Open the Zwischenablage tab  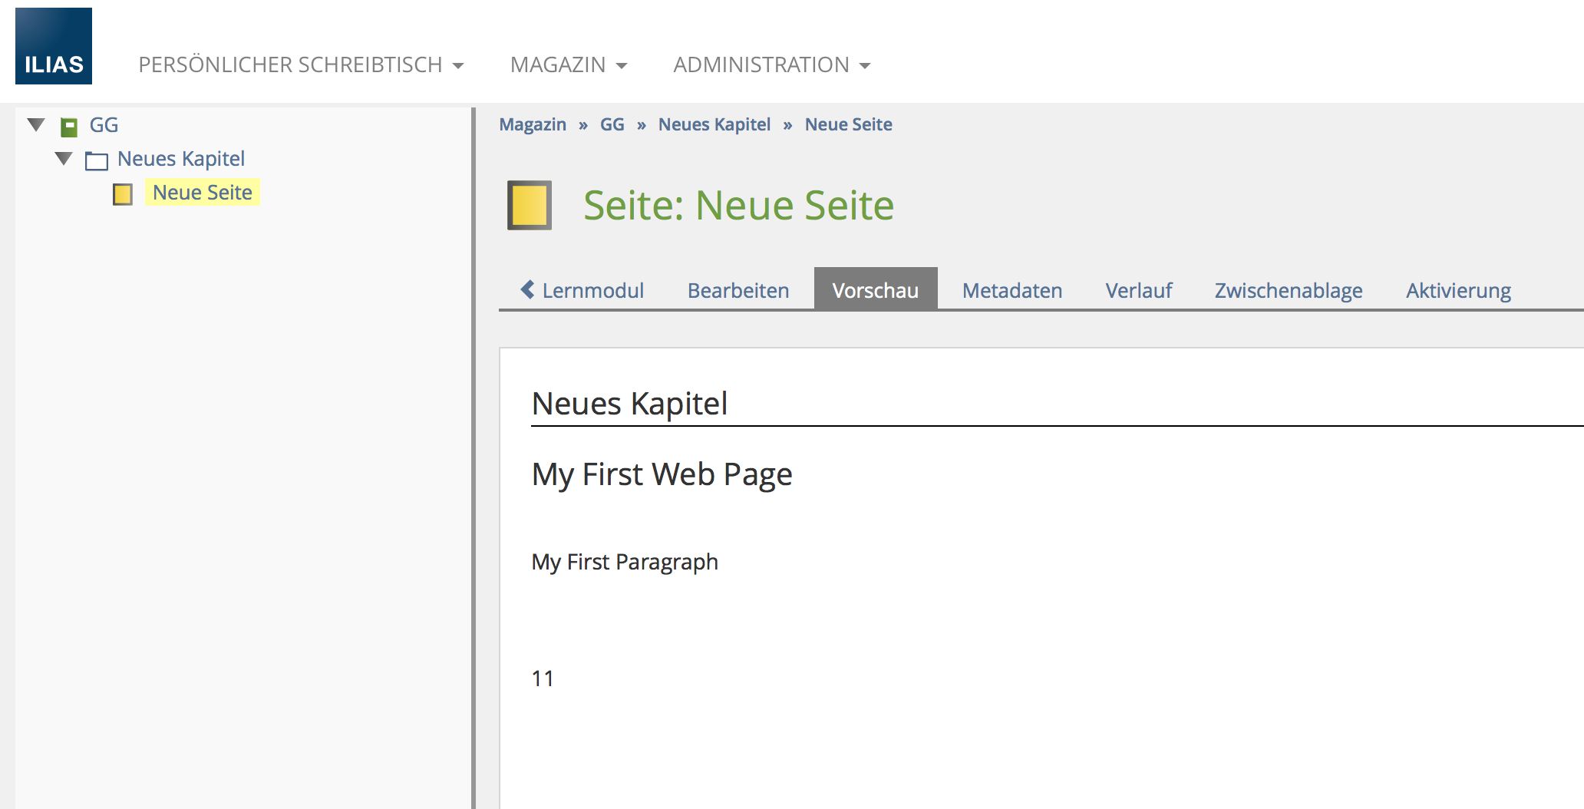(1288, 291)
